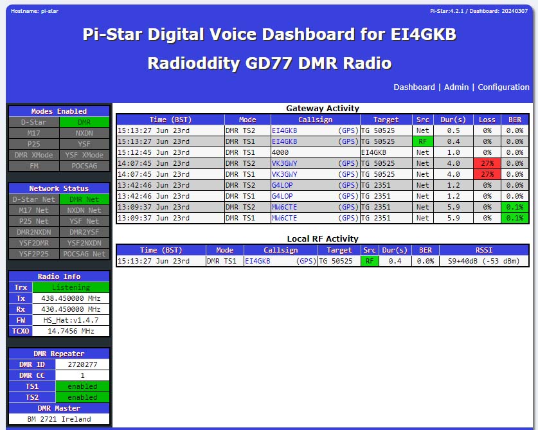Viewport: 538px width, 430px height.
Task: Click the YSF2NXDN status cell
Action: tap(84, 244)
